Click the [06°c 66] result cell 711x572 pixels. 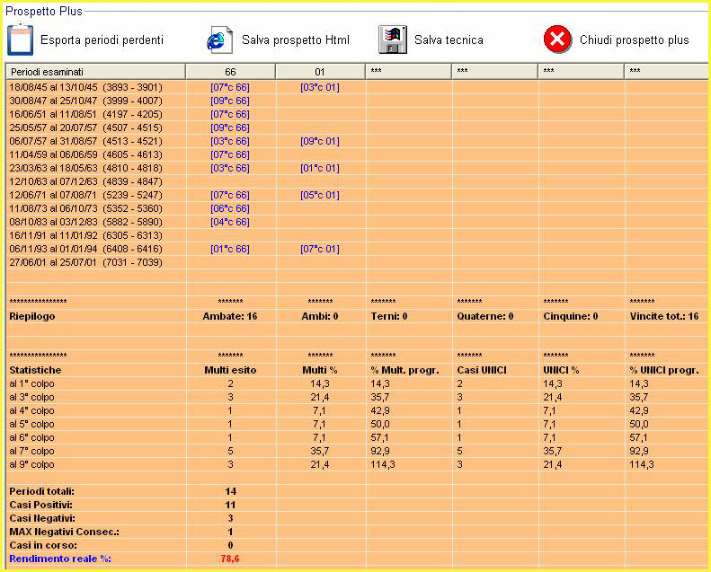[230, 208]
